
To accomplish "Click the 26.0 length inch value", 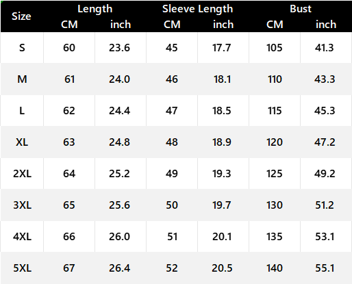I will point(119,237).
